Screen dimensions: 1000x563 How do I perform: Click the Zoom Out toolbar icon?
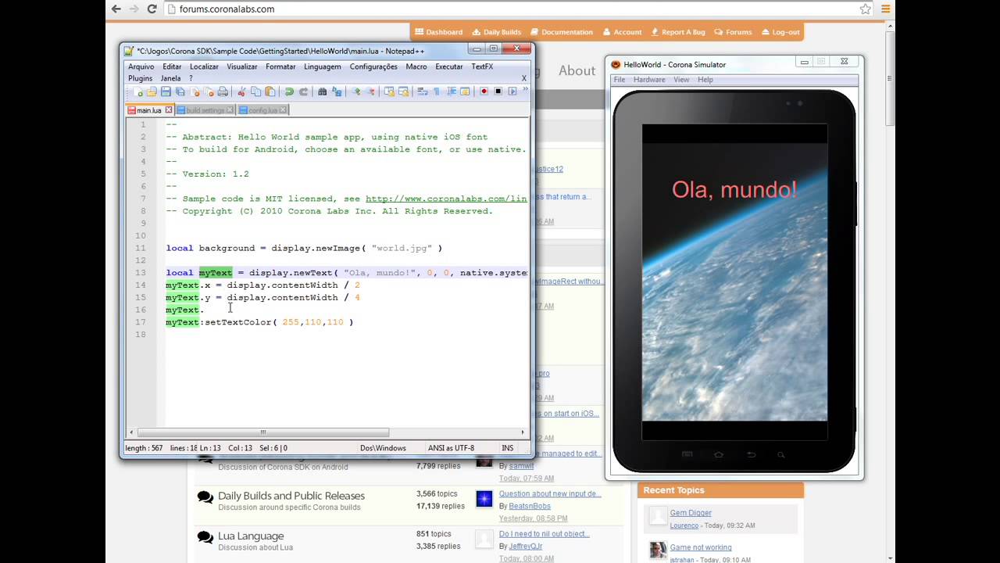point(371,91)
